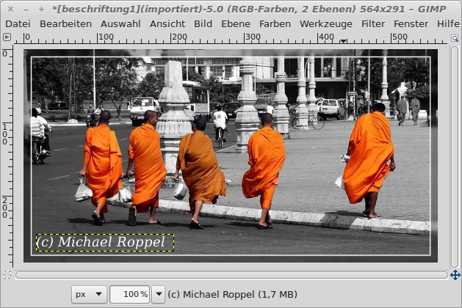Open the px unit dropdown
The width and height of the screenshot is (462, 308).
click(89, 294)
